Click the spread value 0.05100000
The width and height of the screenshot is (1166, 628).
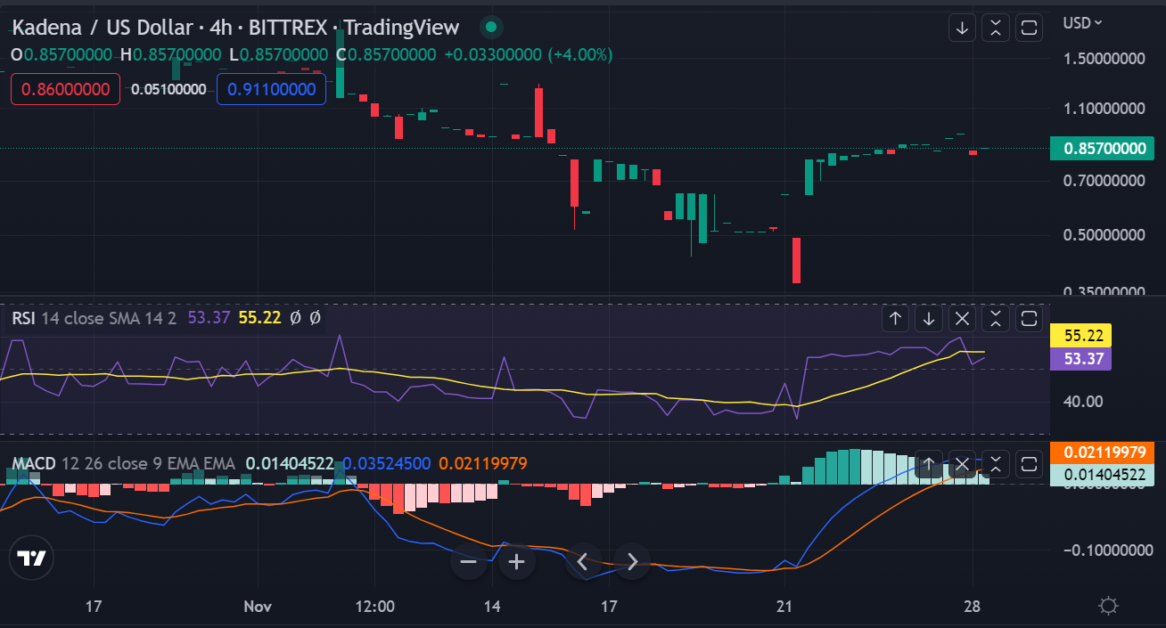click(x=168, y=89)
